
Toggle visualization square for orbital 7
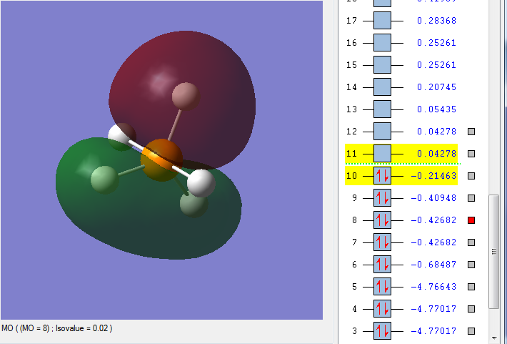point(471,242)
